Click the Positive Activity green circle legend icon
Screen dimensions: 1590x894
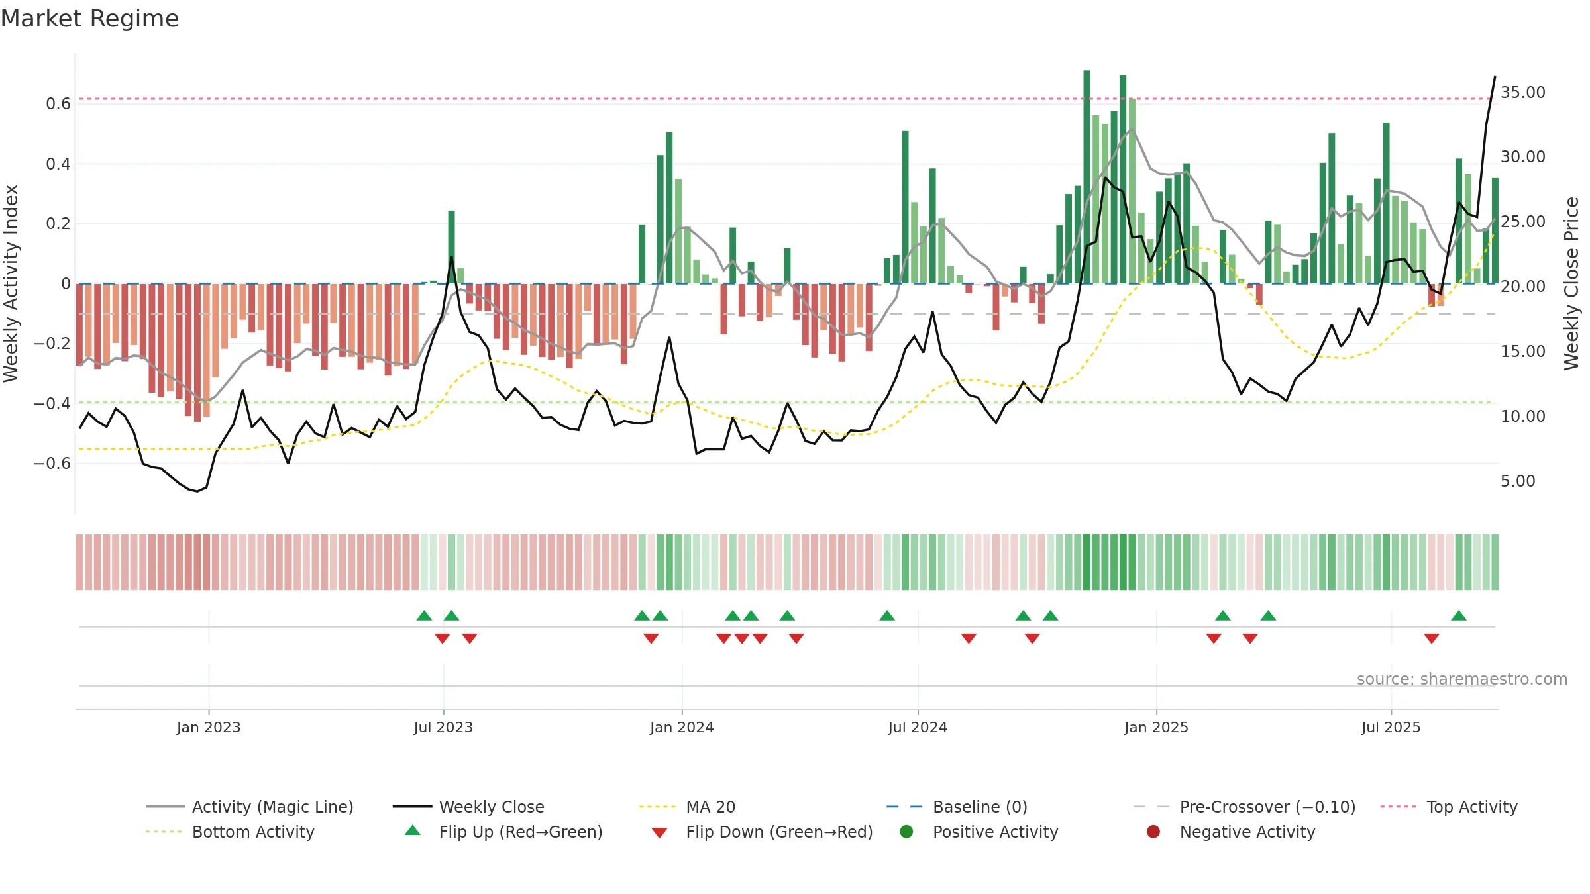click(906, 832)
